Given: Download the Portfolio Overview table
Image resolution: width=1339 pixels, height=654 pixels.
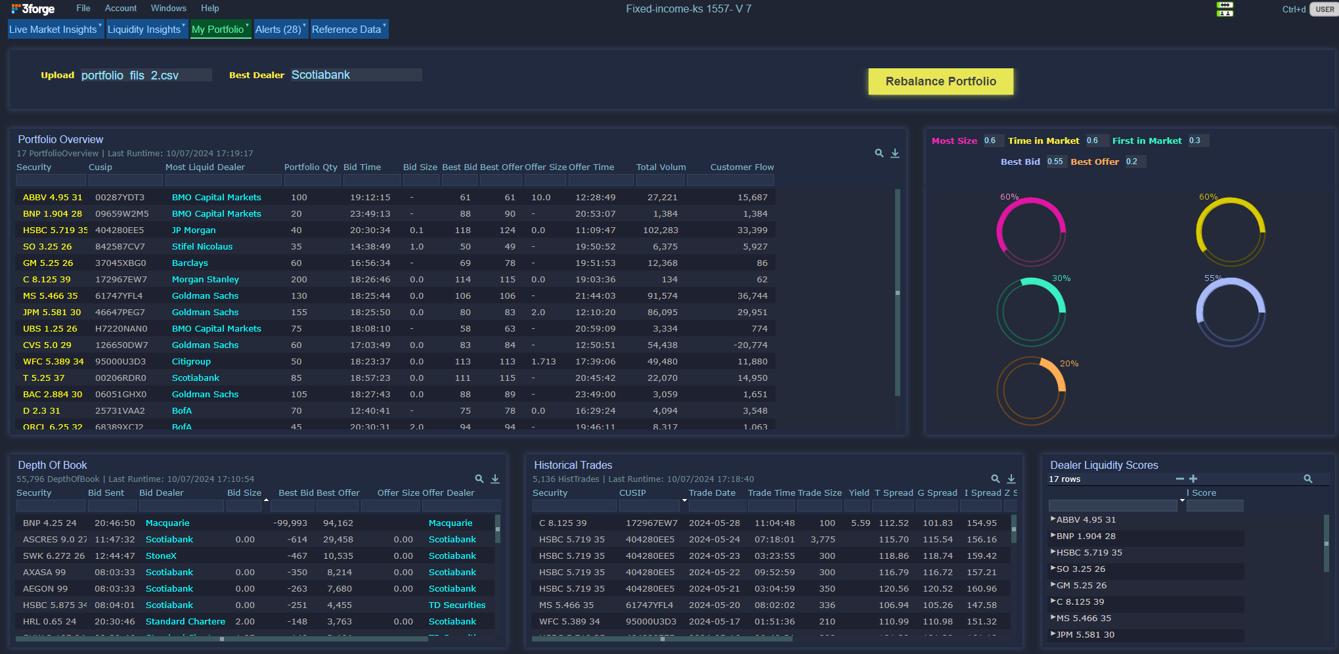Looking at the screenshot, I should coord(895,153).
